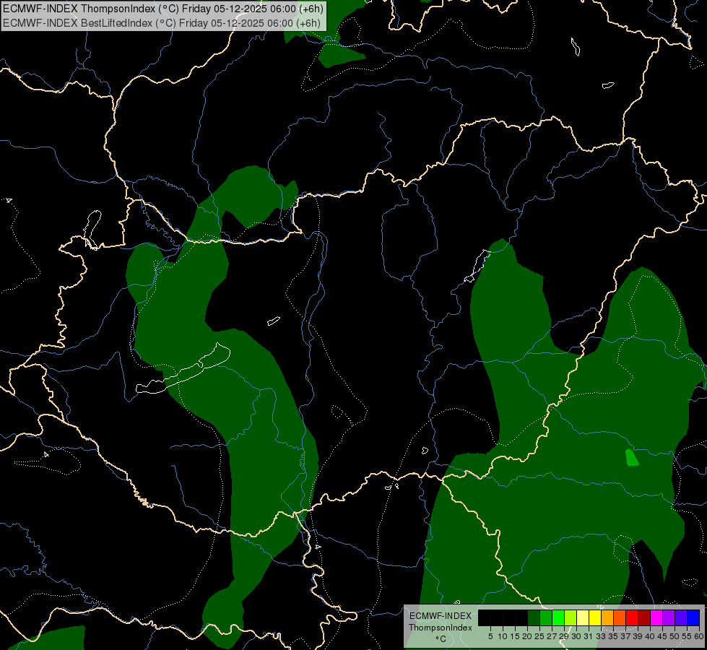Click the legend value 29
Viewport: 707px width, 650px height.
coord(565,636)
